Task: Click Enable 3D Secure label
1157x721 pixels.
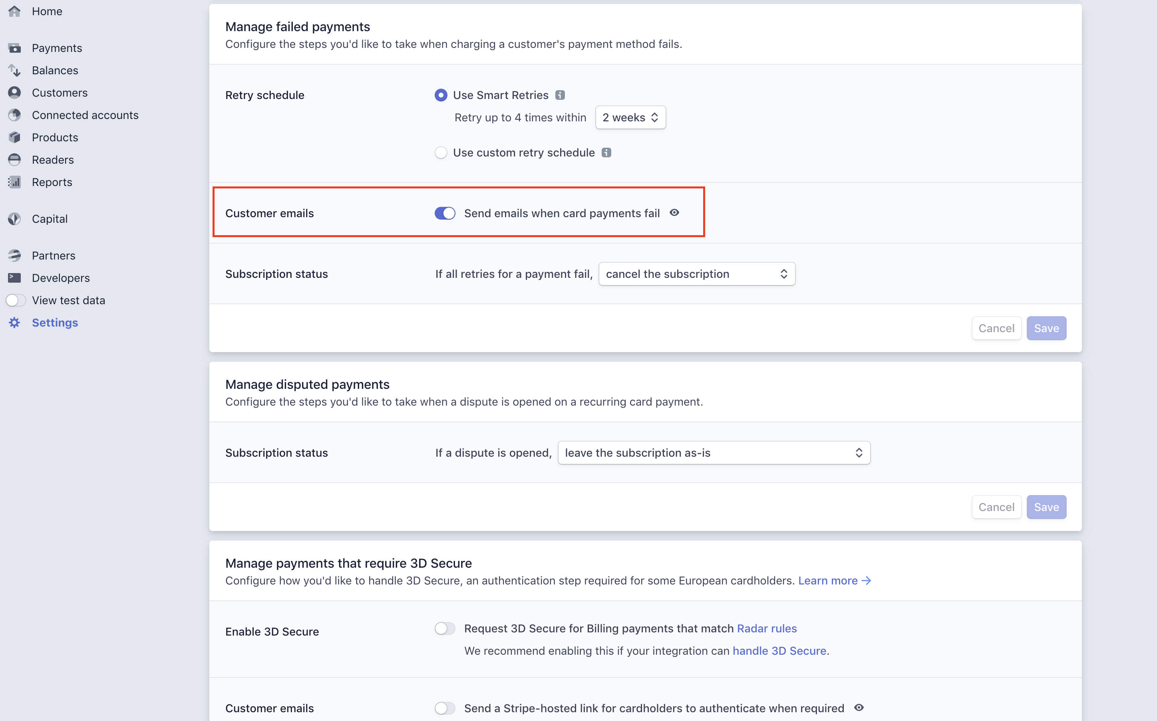Action: point(272,632)
